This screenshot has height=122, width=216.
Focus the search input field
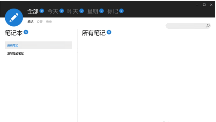tap(188, 26)
